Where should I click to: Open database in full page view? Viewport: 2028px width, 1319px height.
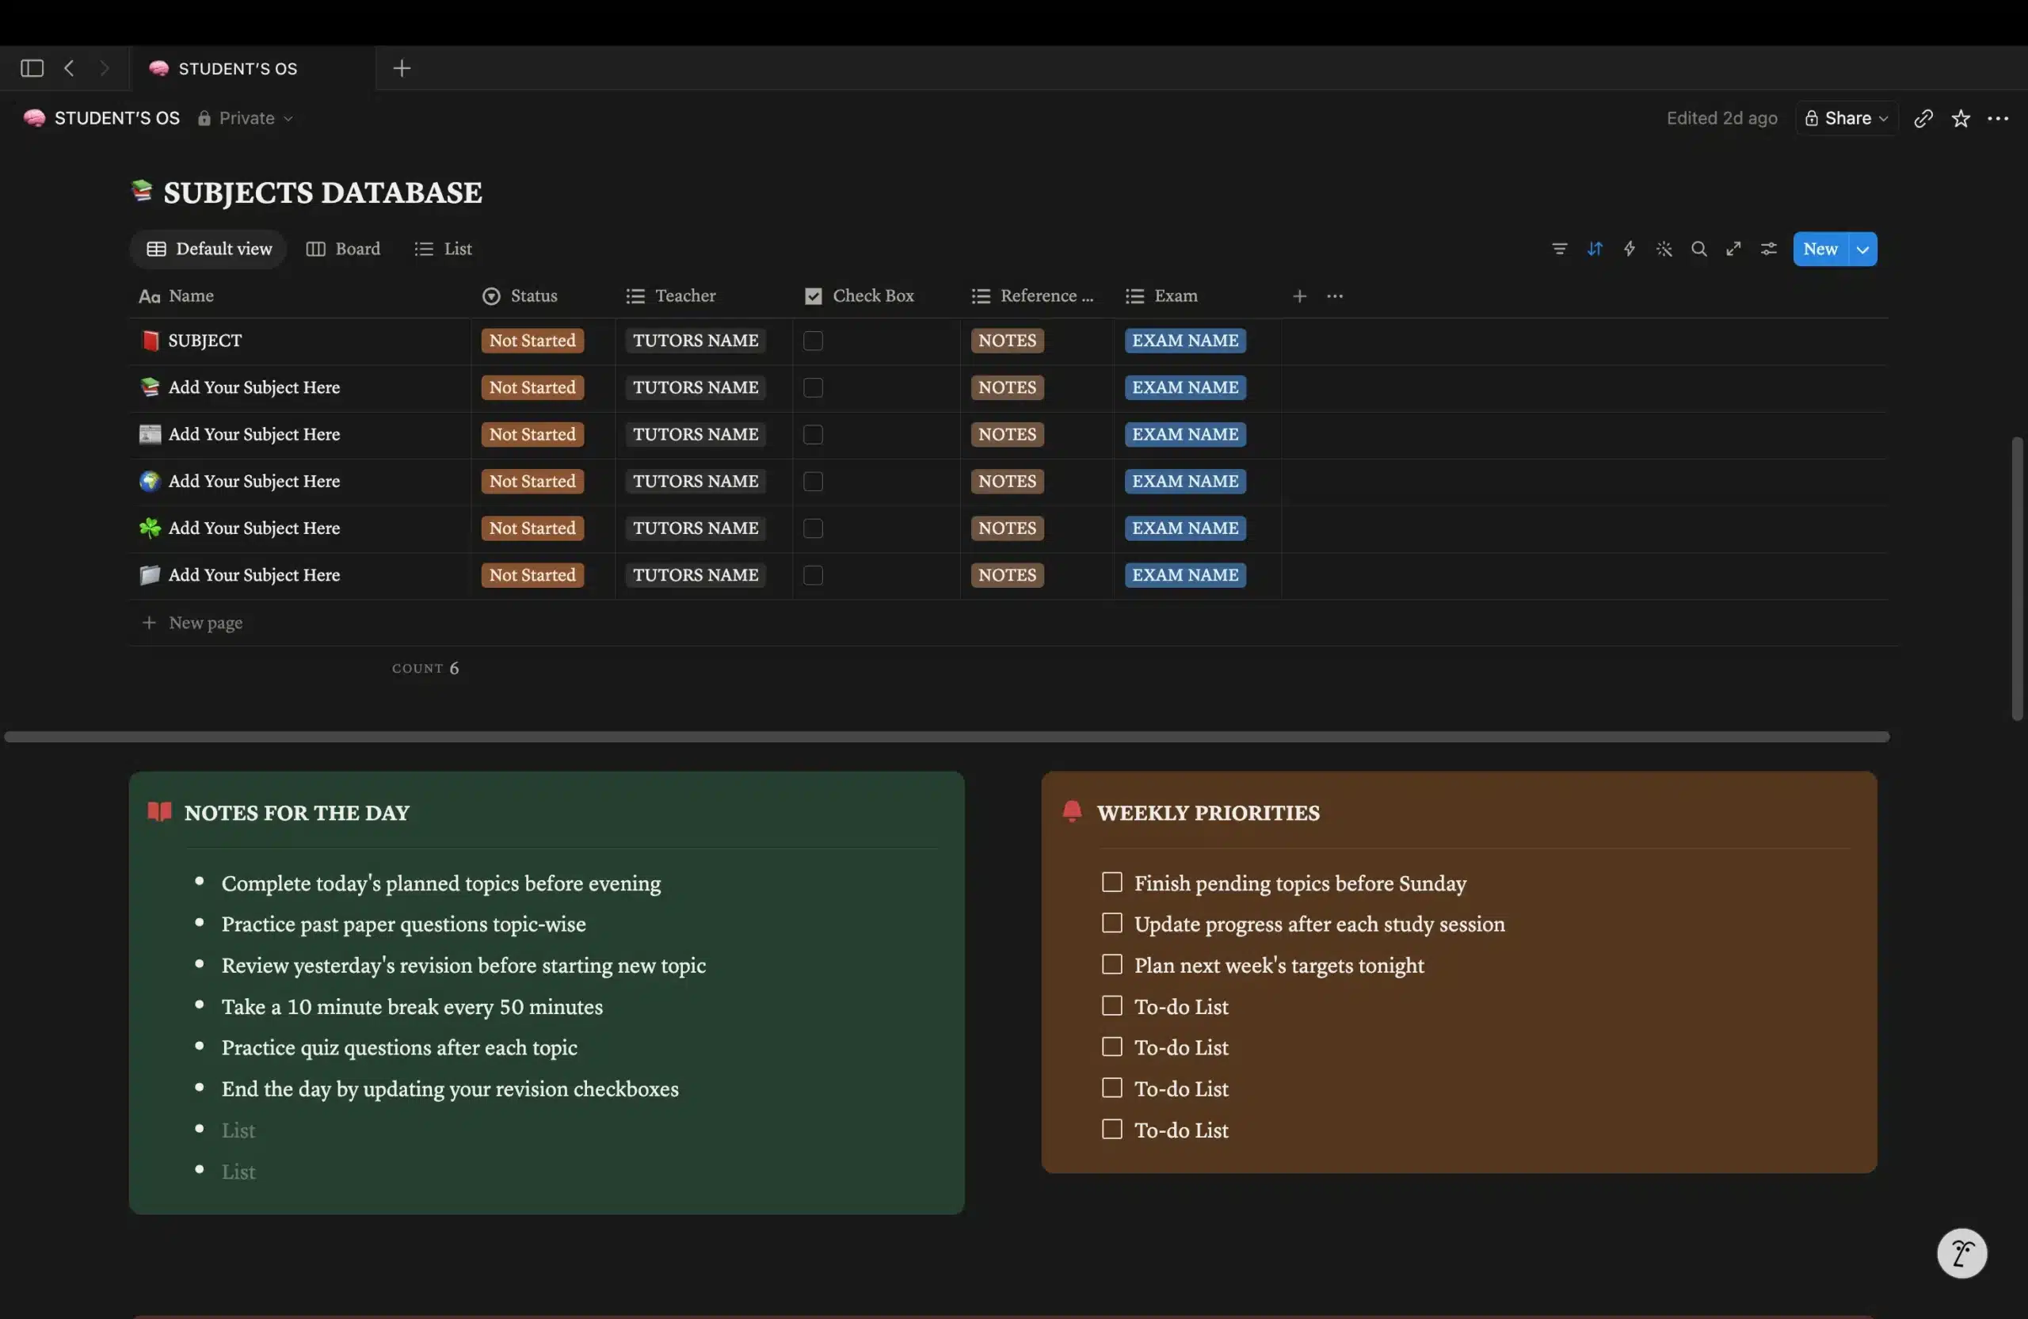1733,249
